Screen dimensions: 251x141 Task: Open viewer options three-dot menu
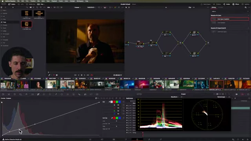click(x=123, y=7)
